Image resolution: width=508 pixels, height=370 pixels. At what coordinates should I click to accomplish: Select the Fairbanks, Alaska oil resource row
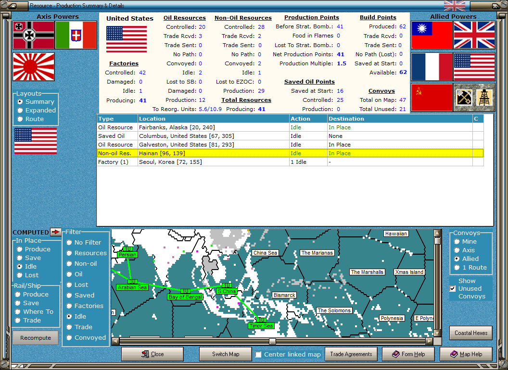290,127
